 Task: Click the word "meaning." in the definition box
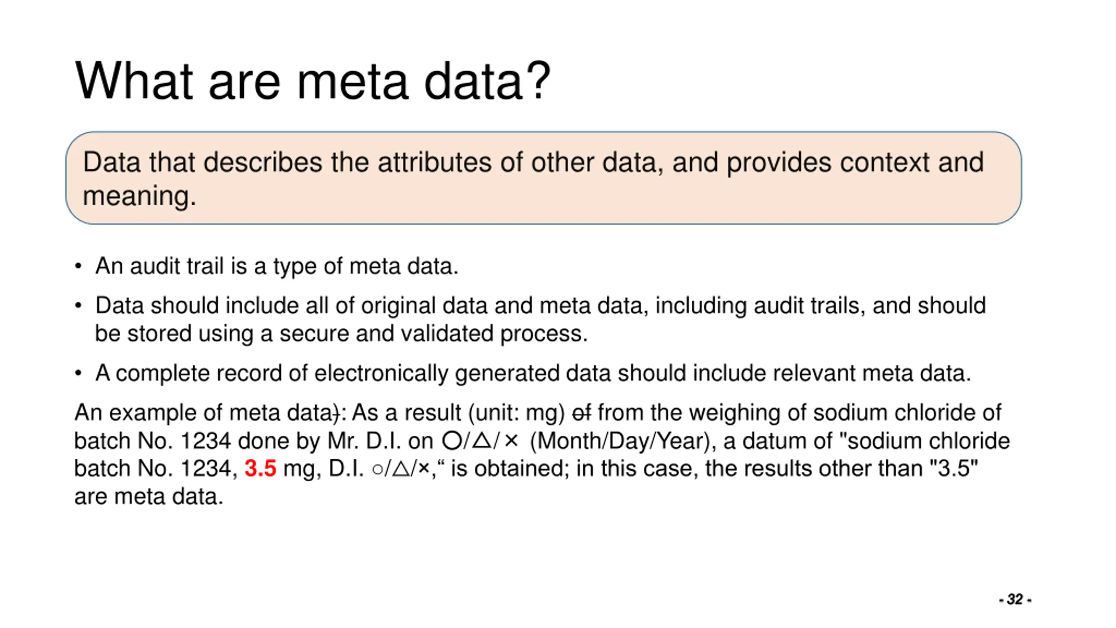(140, 196)
